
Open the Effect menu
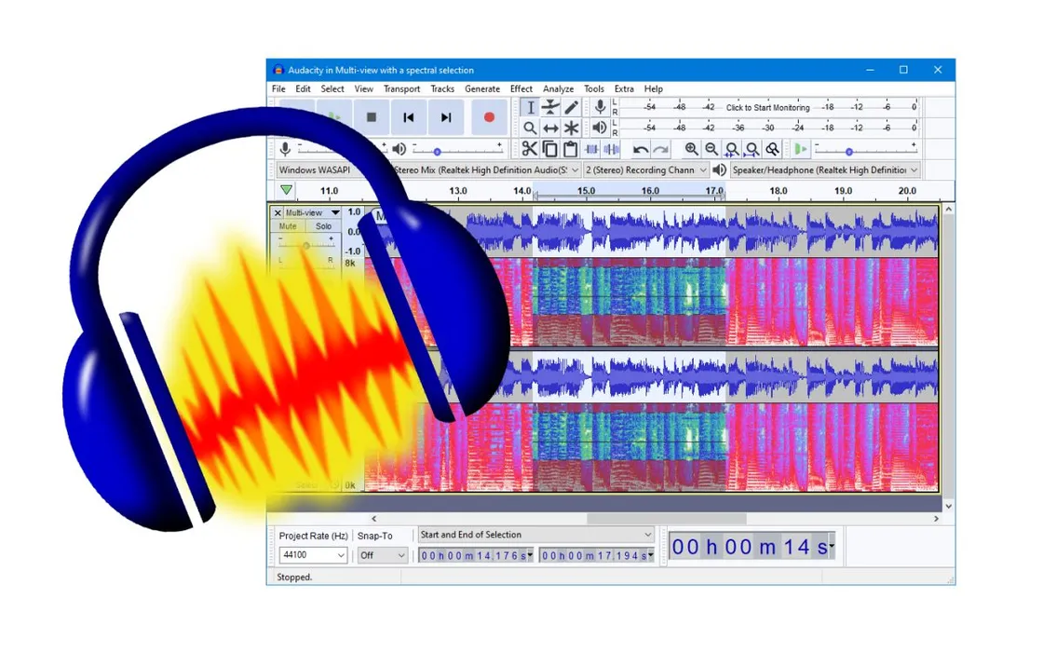tap(521, 88)
